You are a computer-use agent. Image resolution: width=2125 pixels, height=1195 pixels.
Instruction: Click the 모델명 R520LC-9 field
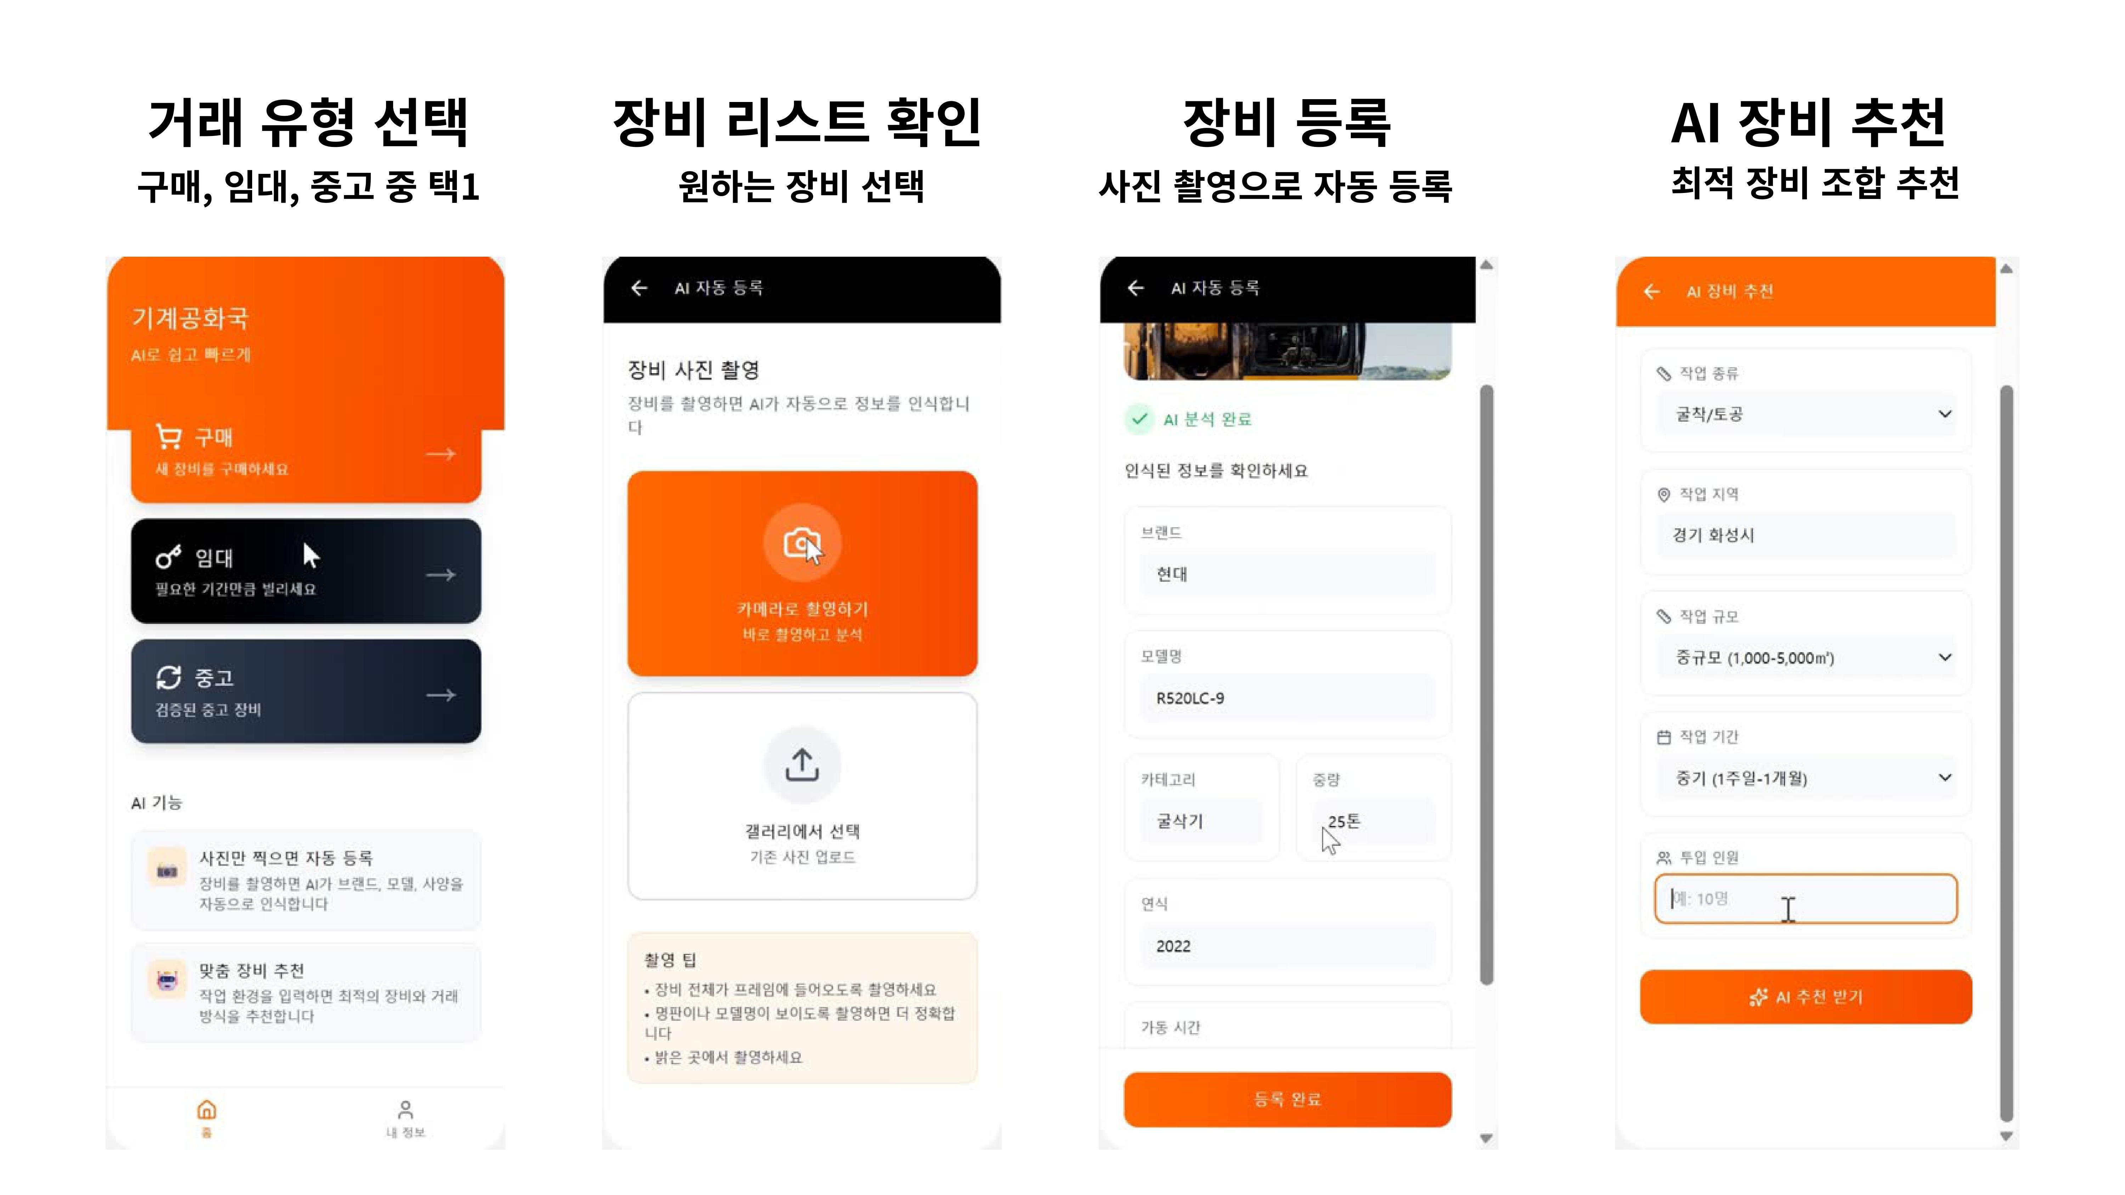(x=1287, y=698)
